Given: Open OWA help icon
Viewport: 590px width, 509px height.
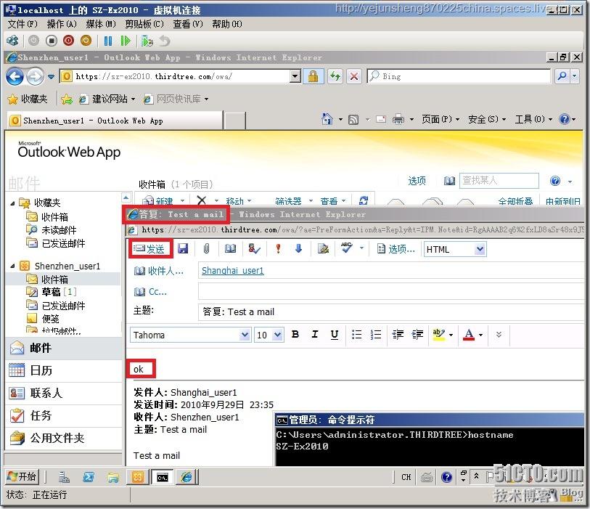Looking at the screenshot, I should tap(555, 181).
